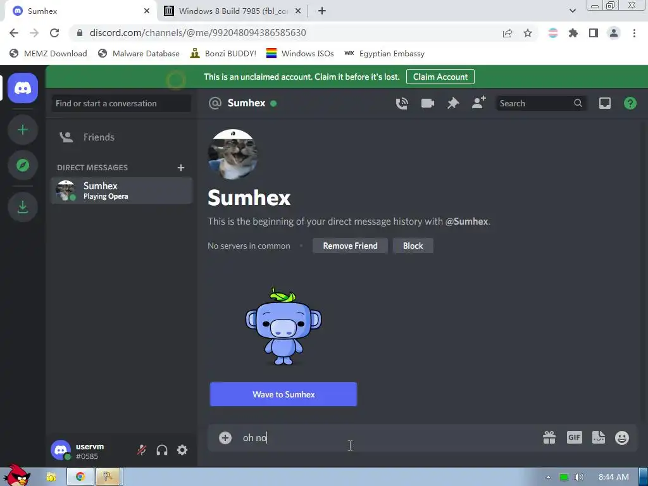Open the green Help question mark icon
The width and height of the screenshot is (648, 486).
click(x=630, y=103)
